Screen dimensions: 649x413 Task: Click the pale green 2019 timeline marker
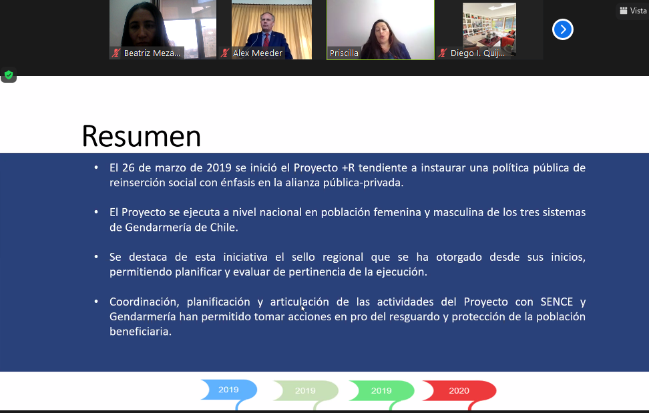click(305, 390)
